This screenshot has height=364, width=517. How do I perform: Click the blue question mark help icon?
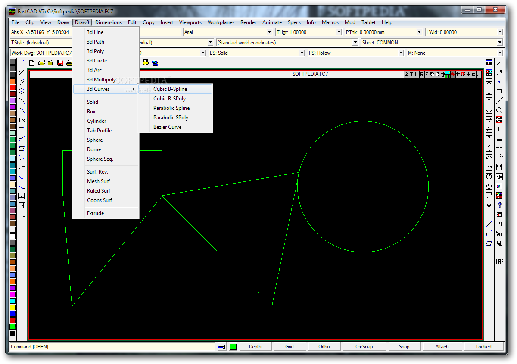pyautogui.click(x=499, y=205)
